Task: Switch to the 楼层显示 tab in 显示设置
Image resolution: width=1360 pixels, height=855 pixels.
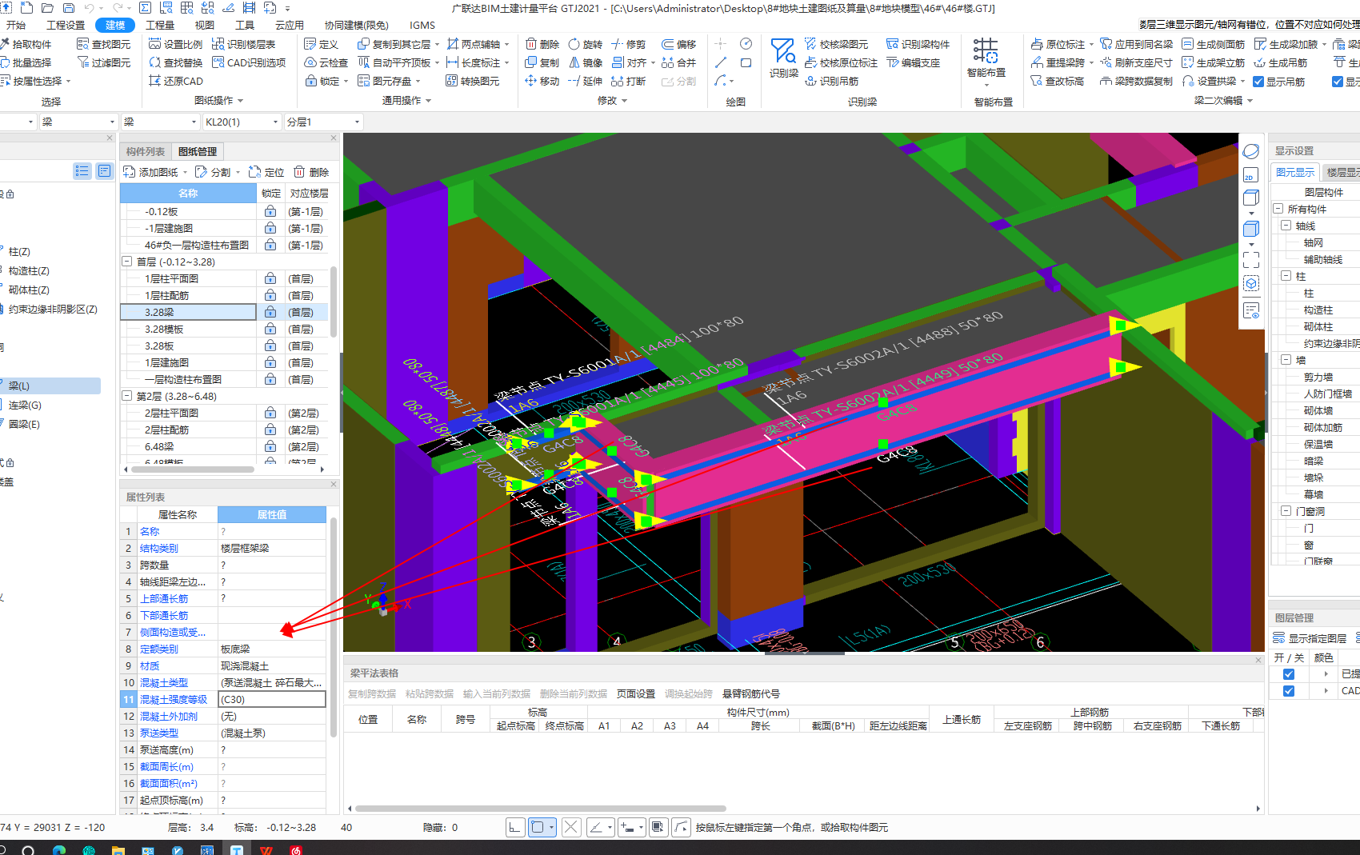Action: click(1342, 172)
